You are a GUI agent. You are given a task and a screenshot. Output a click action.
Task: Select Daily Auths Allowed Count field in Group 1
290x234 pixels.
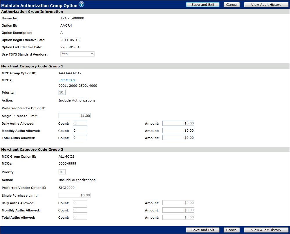coord(80,124)
